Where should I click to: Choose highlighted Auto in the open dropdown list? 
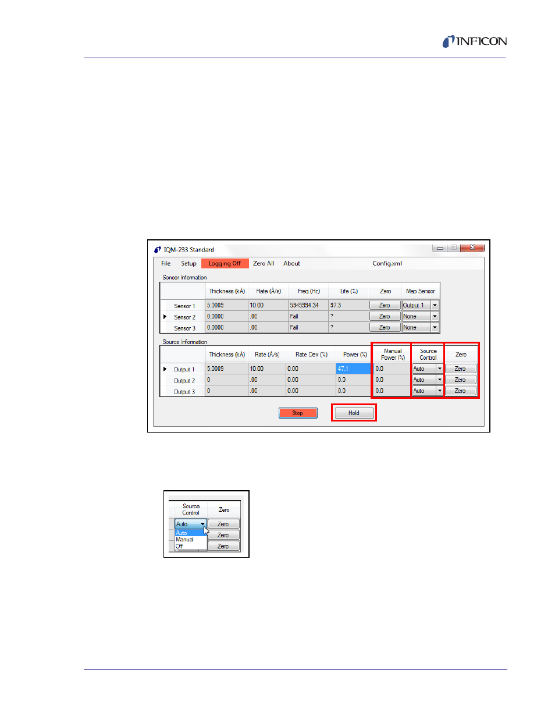[x=190, y=533]
